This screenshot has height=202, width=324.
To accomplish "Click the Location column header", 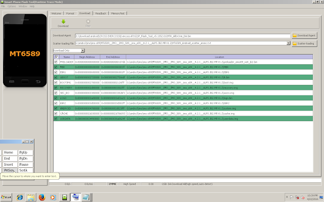I will (219, 57).
